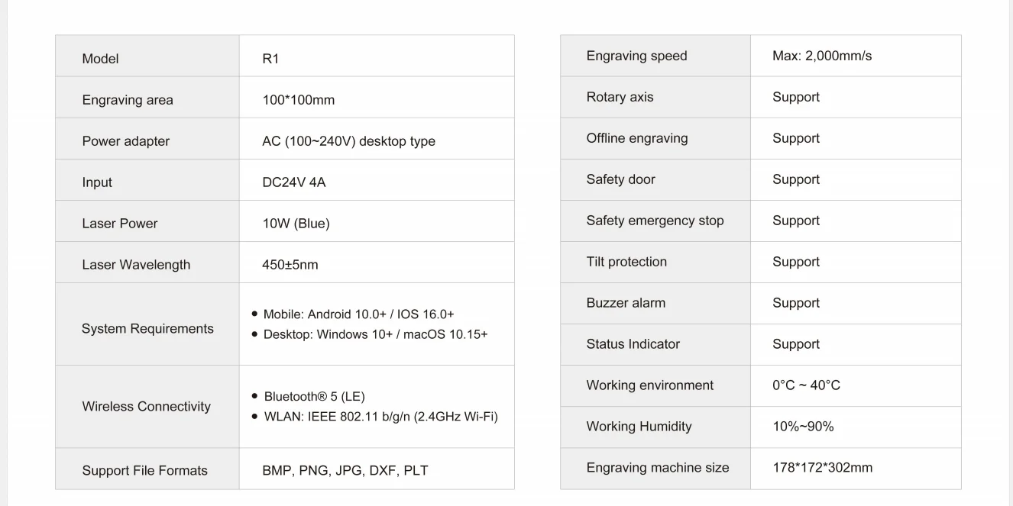Viewport: 1013px width, 506px height.
Task: Select the Bluetooth 5 (LE) bullet item
Action: pos(309,397)
